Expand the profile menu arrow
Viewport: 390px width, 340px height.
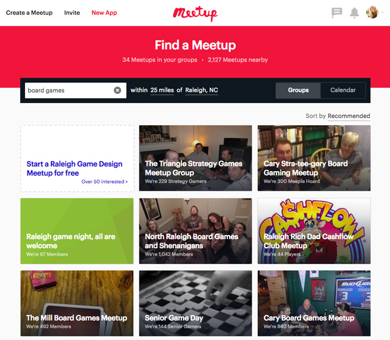click(x=383, y=12)
